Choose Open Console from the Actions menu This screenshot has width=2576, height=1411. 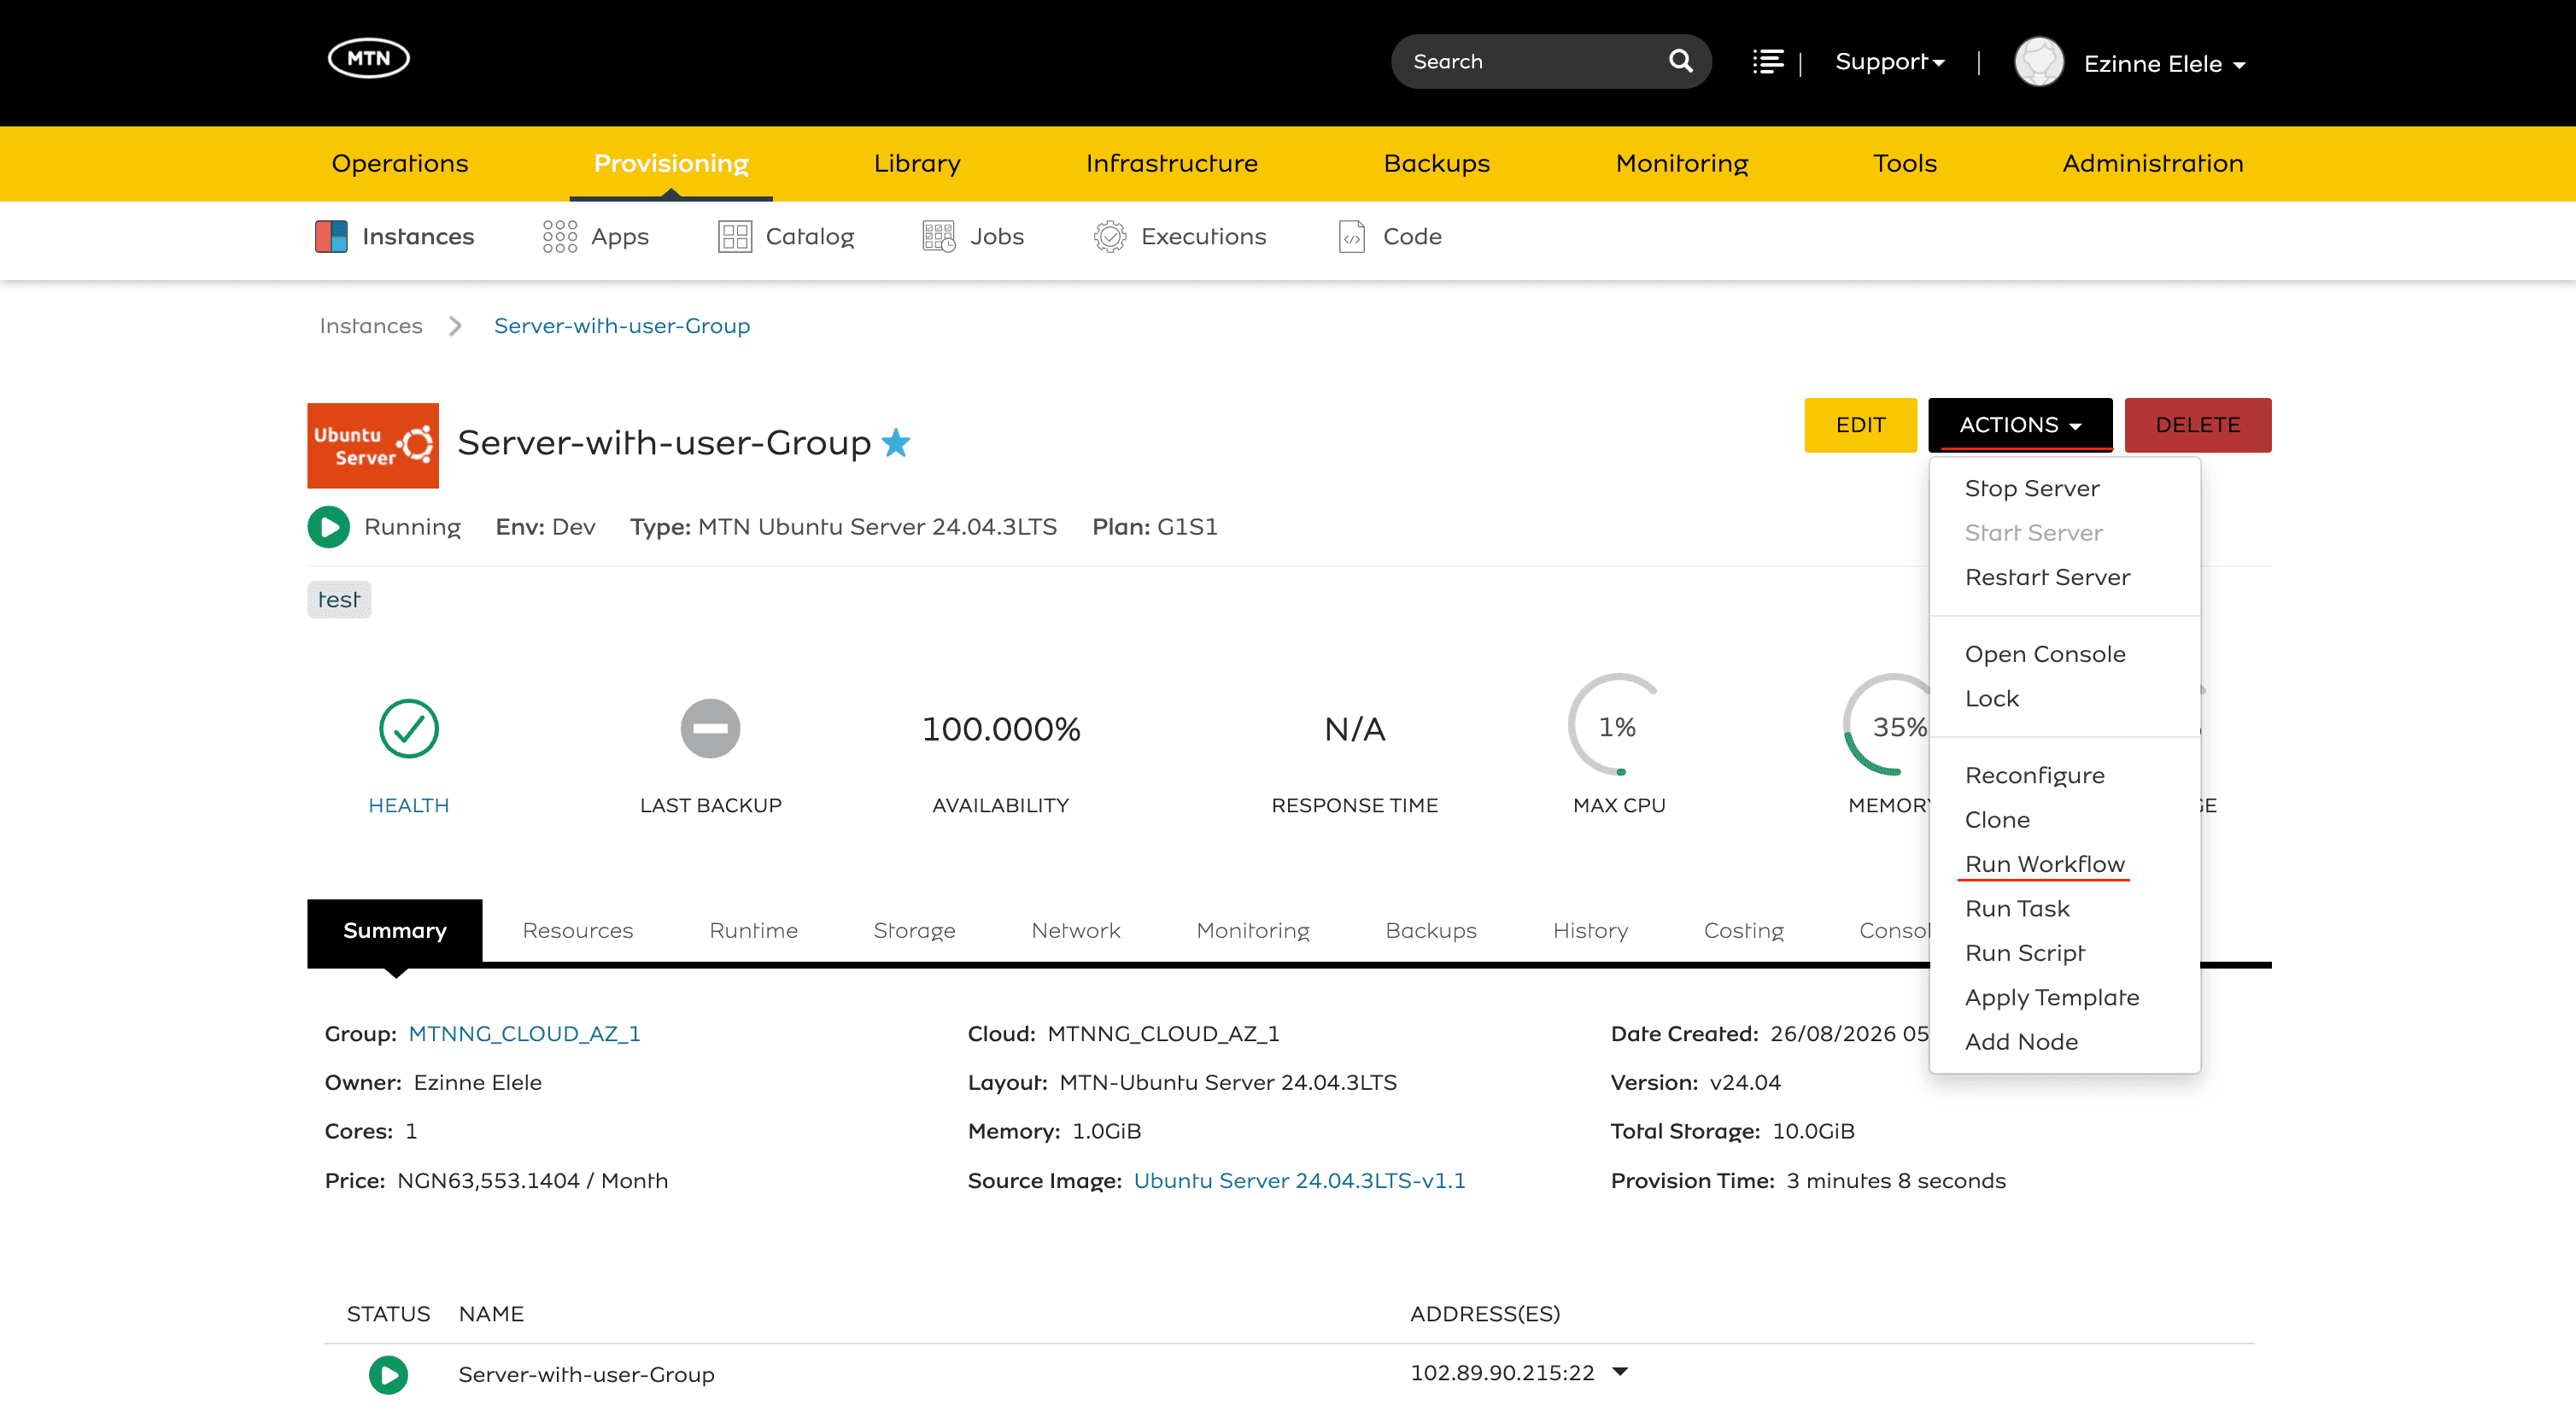coord(2045,655)
